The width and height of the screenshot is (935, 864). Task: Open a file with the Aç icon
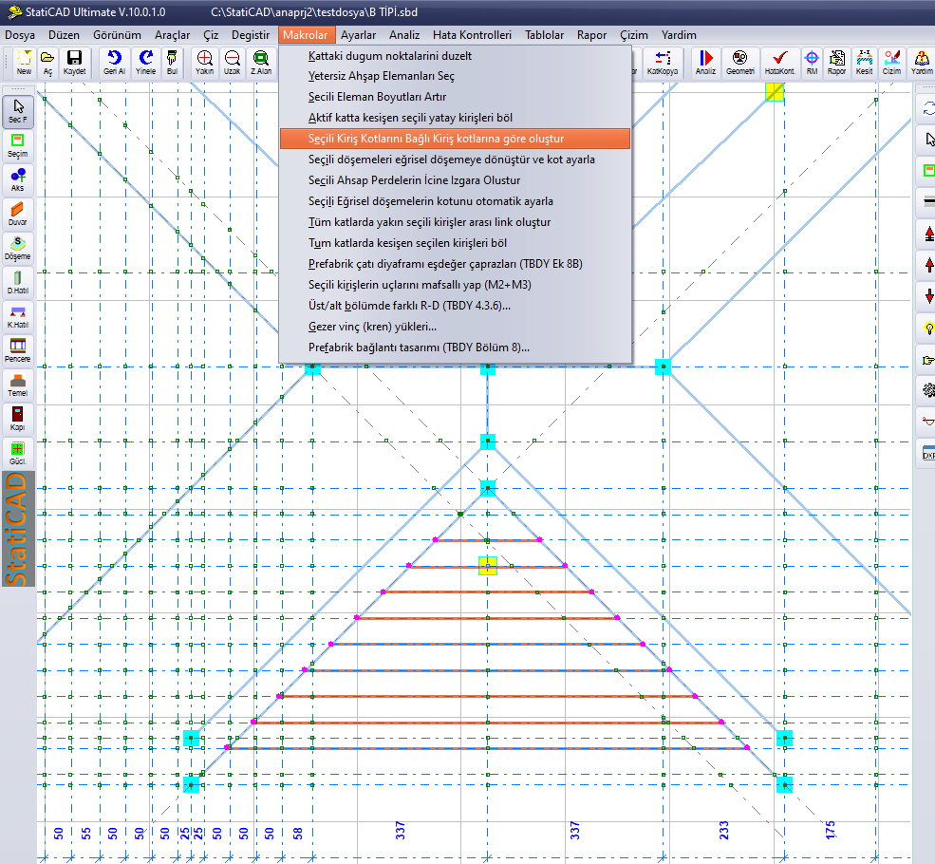click(47, 63)
